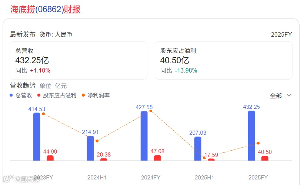The width and height of the screenshot is (304, 185).
Task: Click the blue 2024FY revenue bar 427.55
Action: tap(144, 136)
